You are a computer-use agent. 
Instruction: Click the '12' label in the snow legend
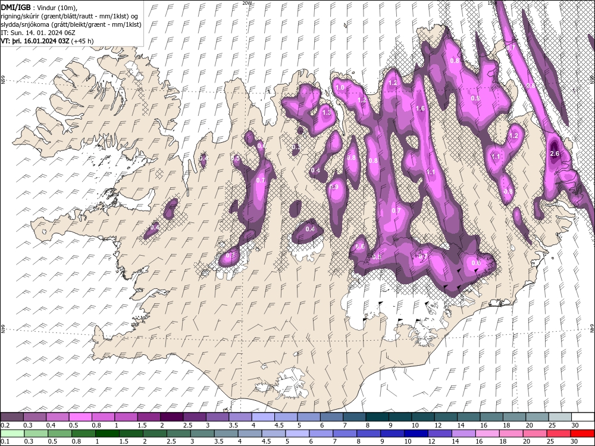pyautogui.click(x=437, y=426)
